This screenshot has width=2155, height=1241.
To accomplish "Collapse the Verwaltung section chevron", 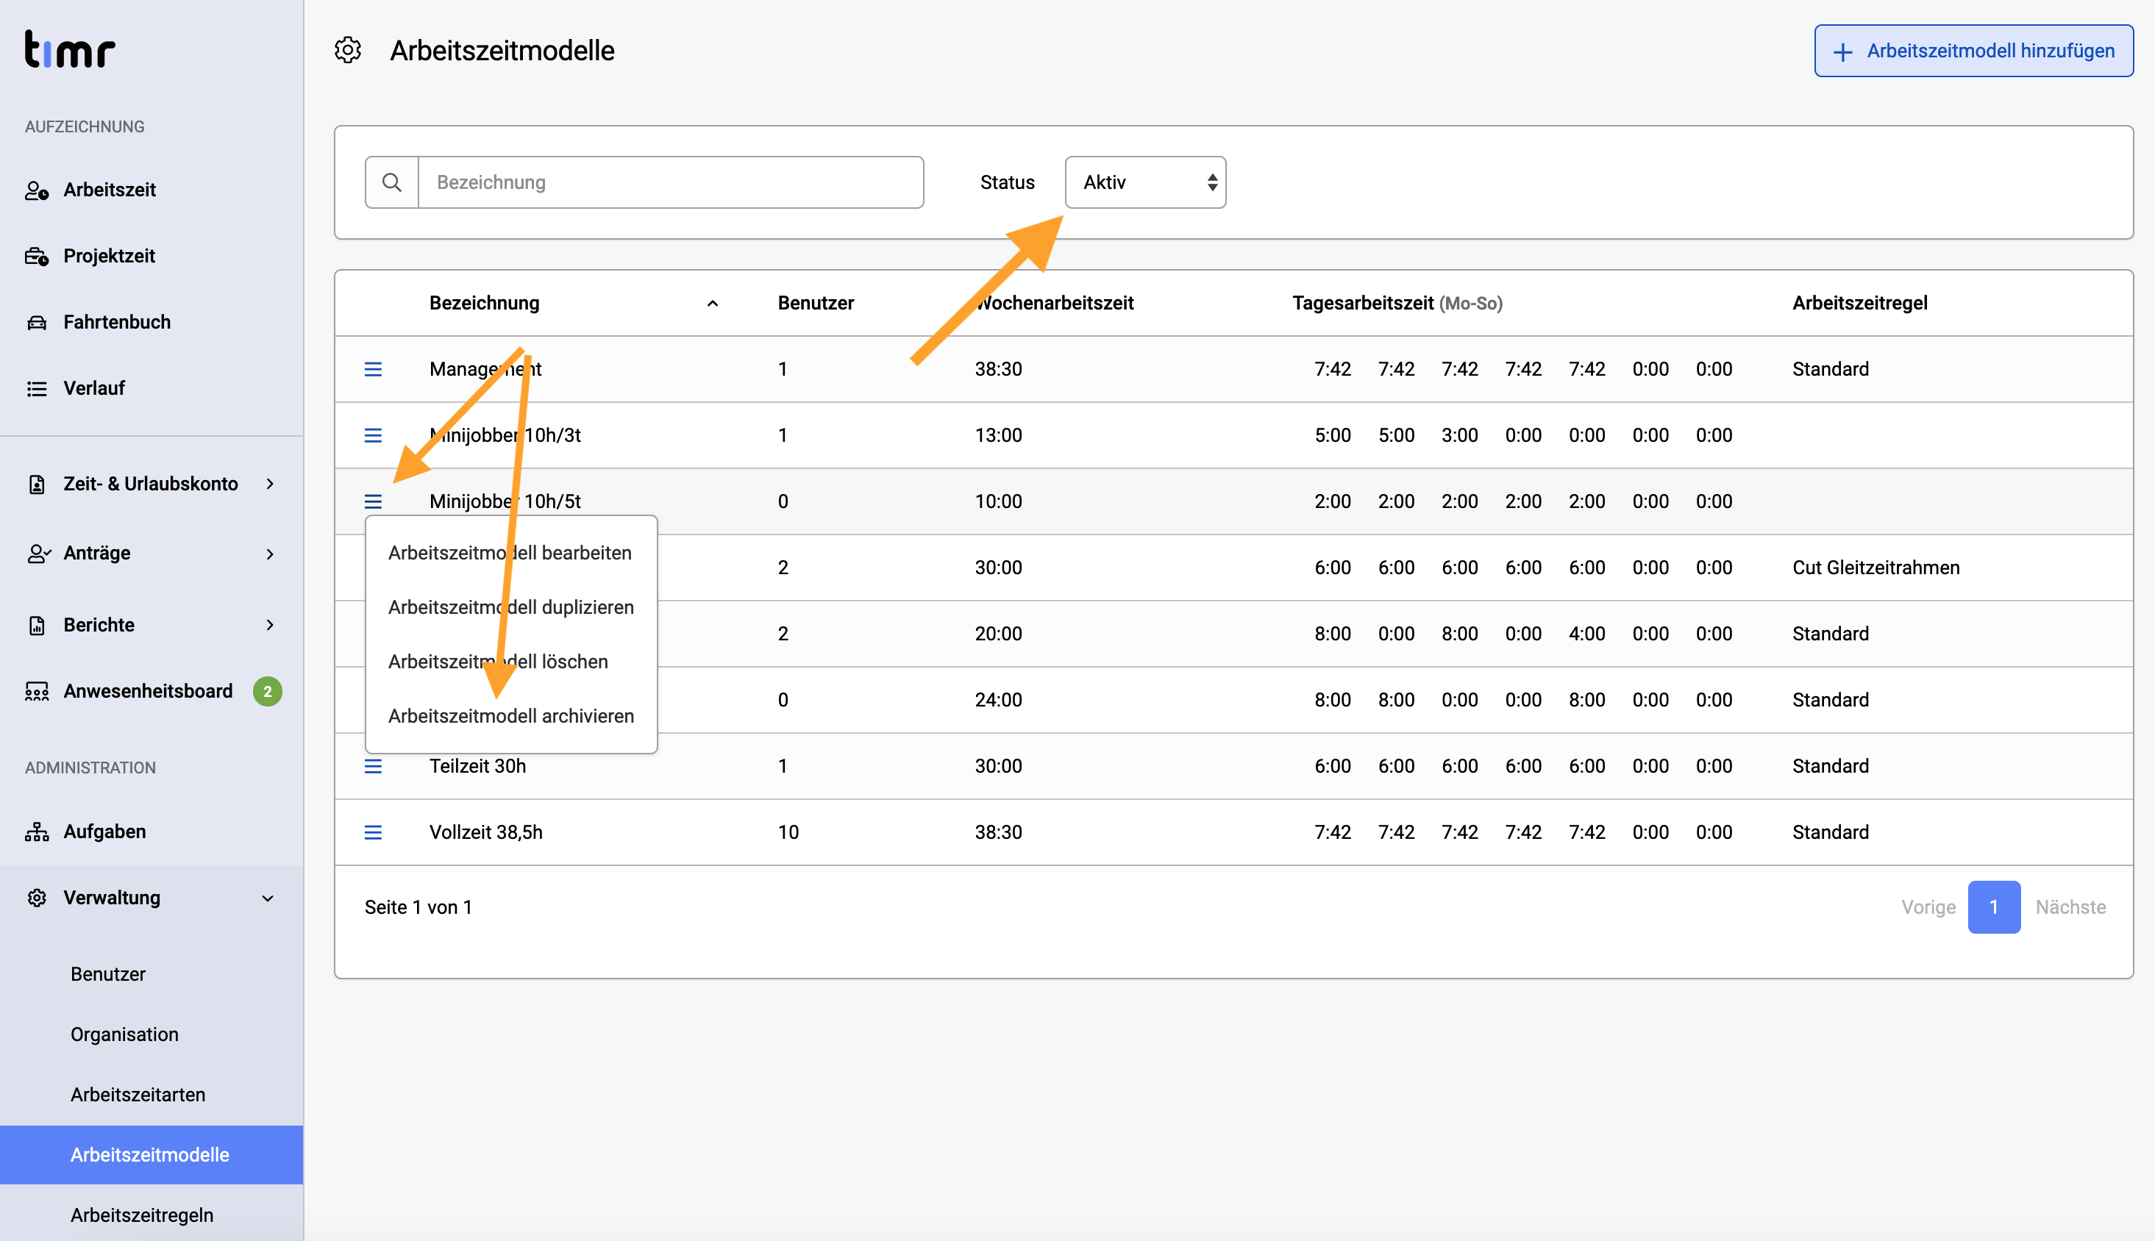I will pos(268,898).
